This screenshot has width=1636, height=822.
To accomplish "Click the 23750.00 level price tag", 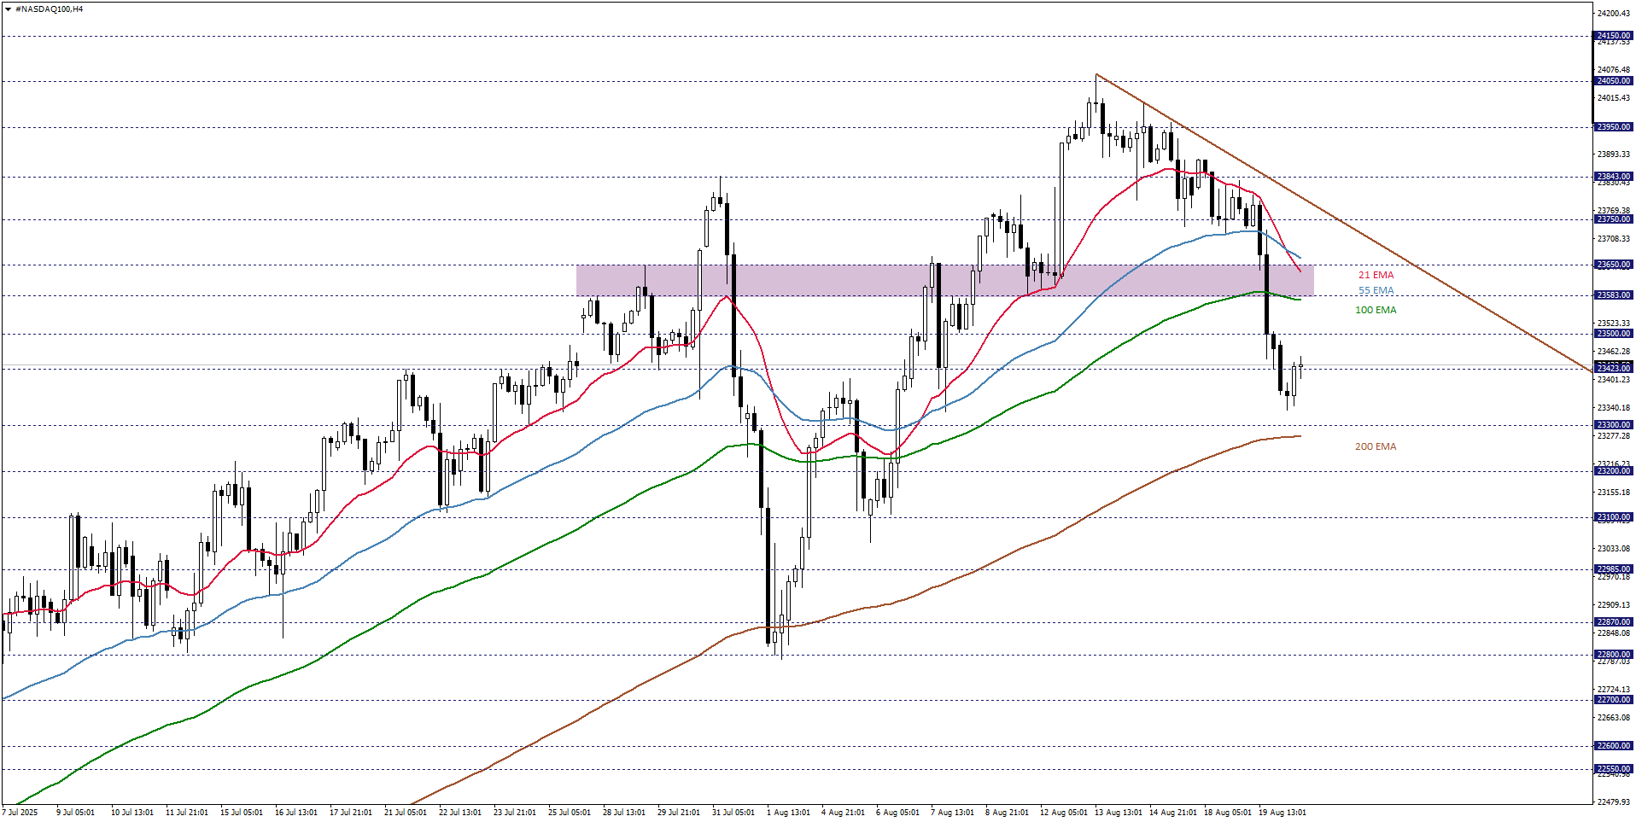I will [x=1613, y=219].
